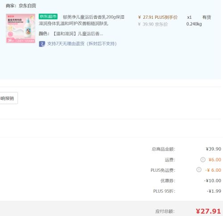Click the 应付总额 ¥27.91 total
The image size is (223, 216).
(x=208, y=211)
